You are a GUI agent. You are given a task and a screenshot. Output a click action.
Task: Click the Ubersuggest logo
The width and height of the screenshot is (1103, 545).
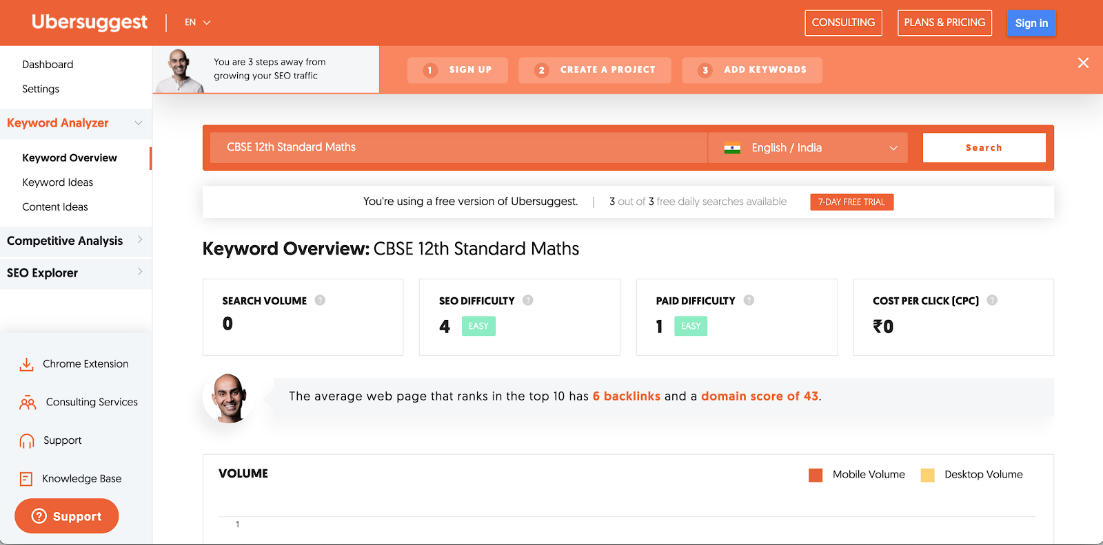coord(90,23)
